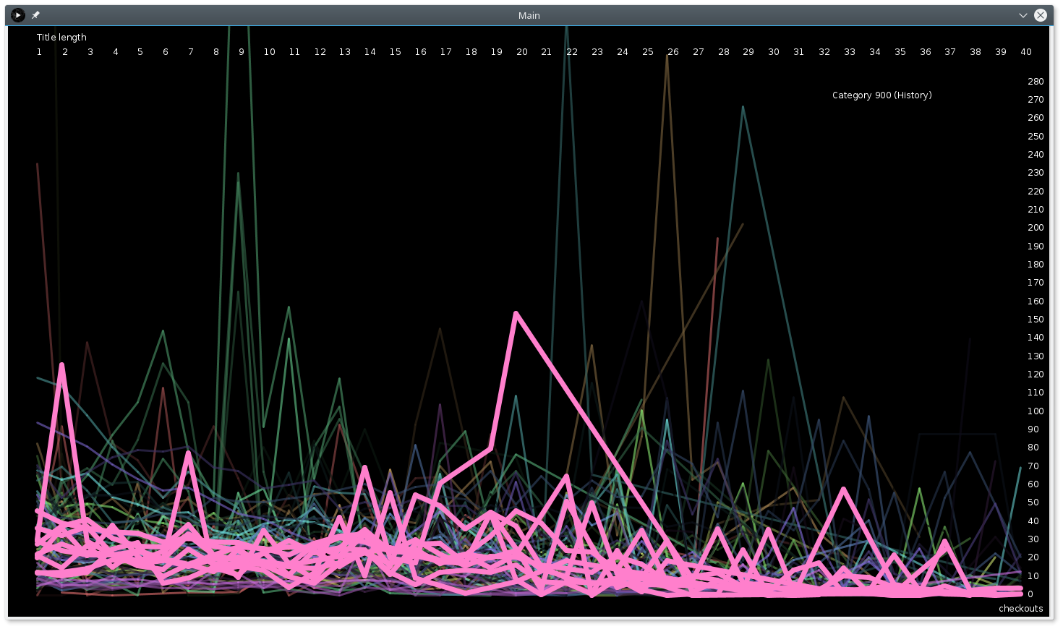Close the Main window
This screenshot has height=629, width=1063.
[1041, 15]
